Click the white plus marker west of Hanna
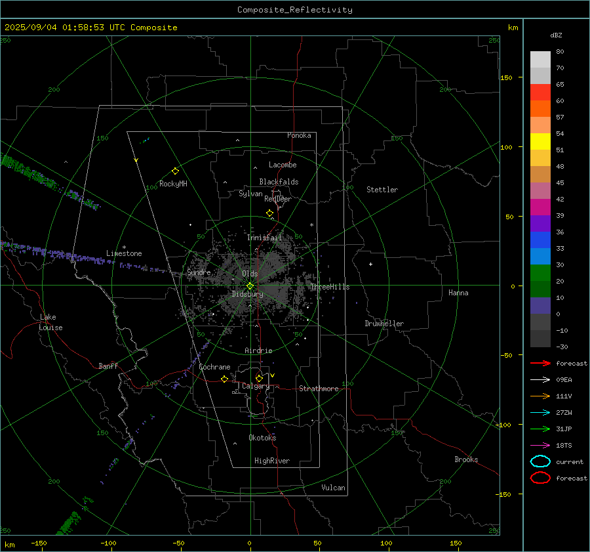 pyautogui.click(x=370, y=264)
